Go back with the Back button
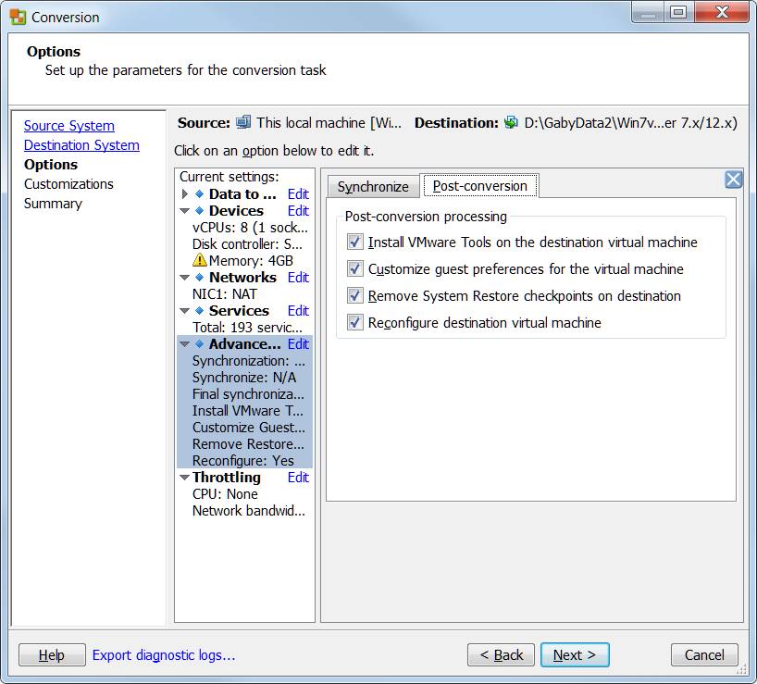The width and height of the screenshot is (757, 684). [502, 655]
